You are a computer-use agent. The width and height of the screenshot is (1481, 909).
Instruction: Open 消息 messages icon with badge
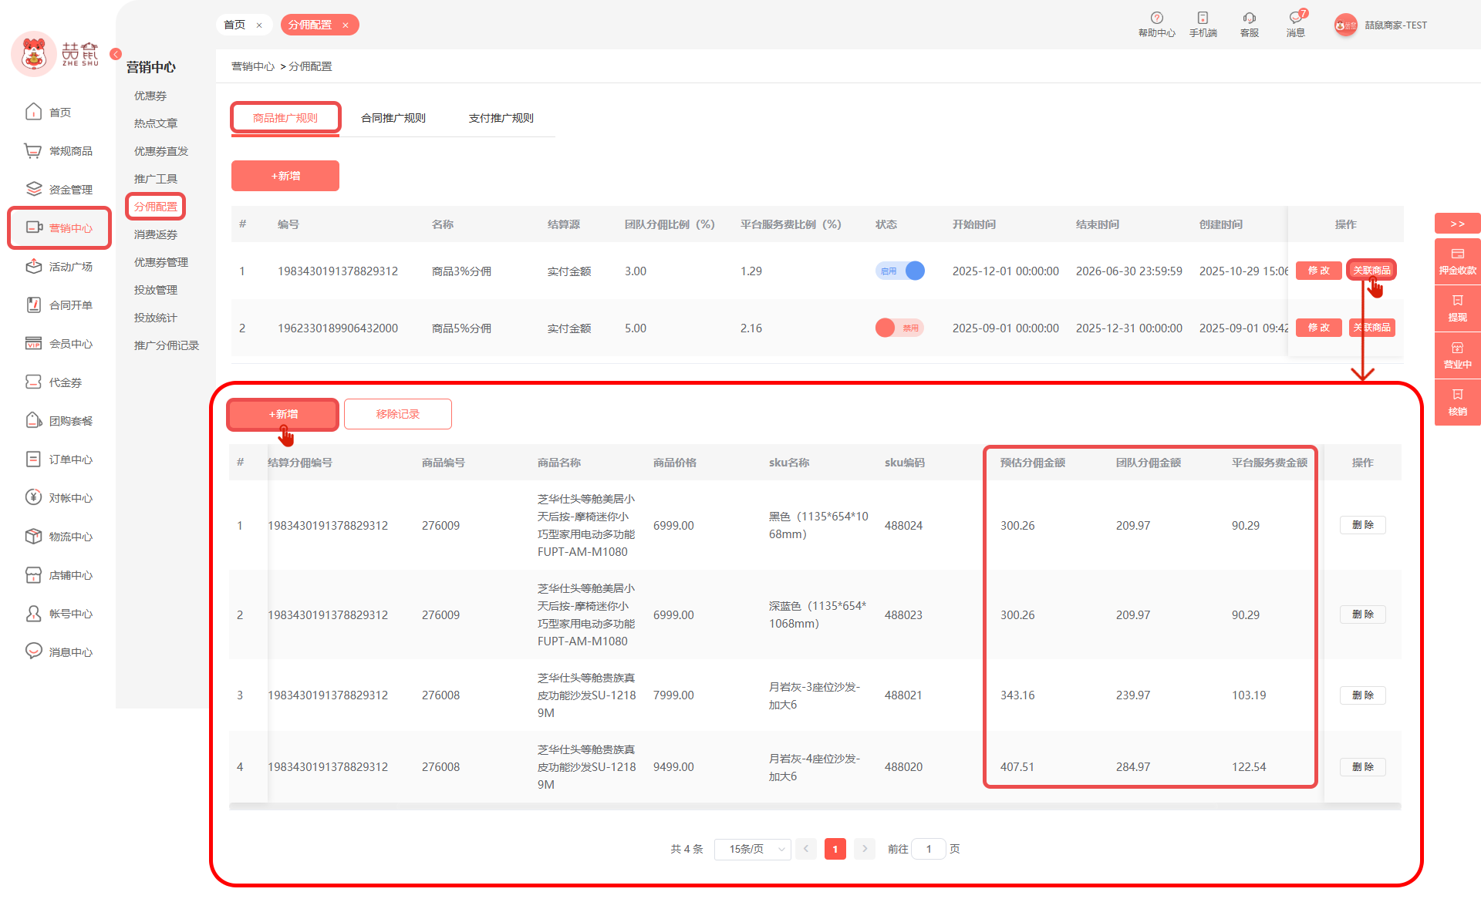click(1295, 19)
